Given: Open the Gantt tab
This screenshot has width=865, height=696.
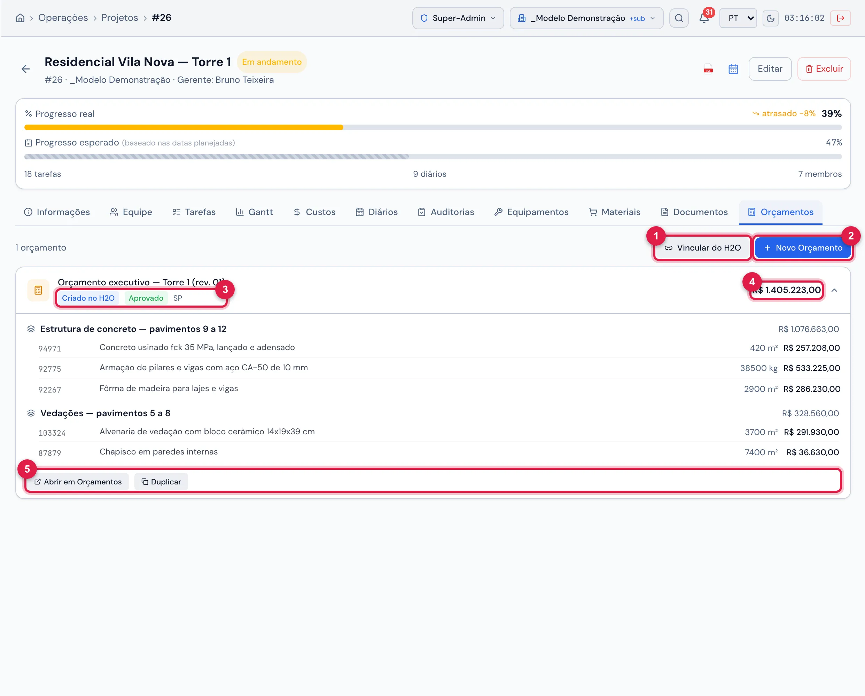Looking at the screenshot, I should coord(254,212).
